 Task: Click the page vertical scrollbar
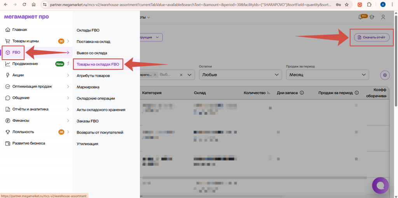[396, 58]
